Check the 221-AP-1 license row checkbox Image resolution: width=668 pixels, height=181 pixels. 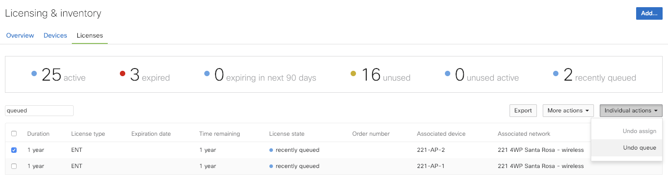14,166
